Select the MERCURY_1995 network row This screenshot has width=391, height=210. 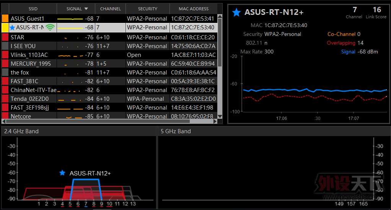[x=109, y=64]
